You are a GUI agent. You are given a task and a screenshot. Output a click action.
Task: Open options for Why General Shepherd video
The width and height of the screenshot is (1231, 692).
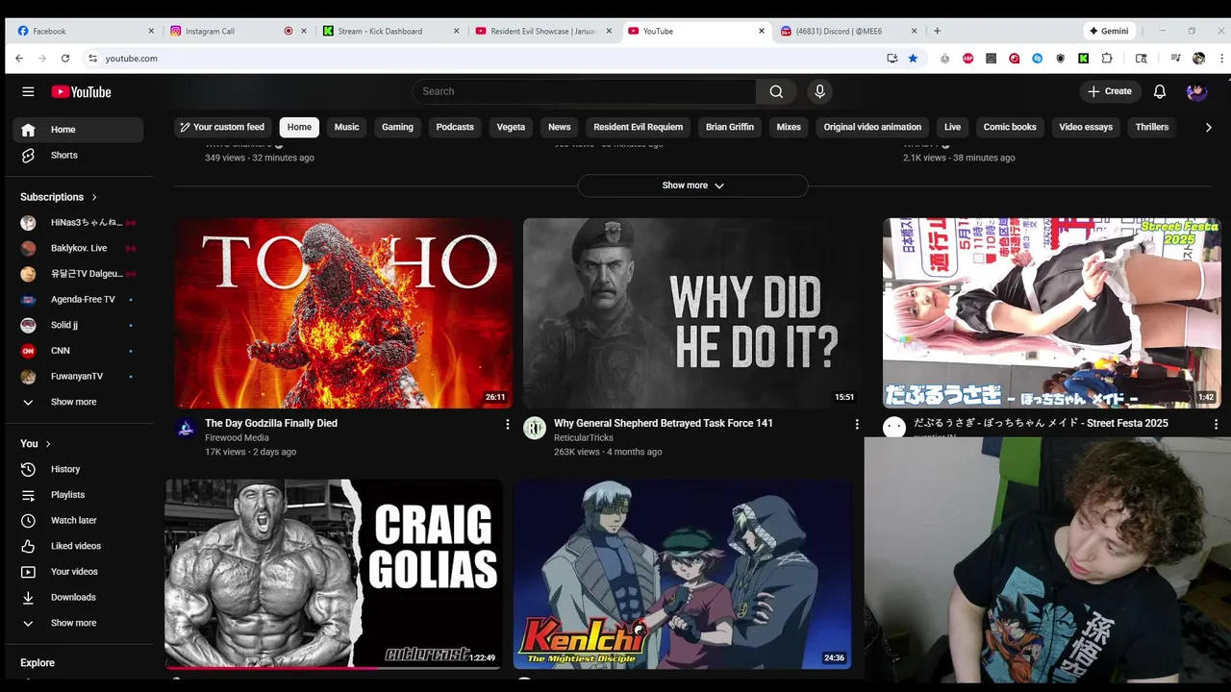(x=857, y=424)
